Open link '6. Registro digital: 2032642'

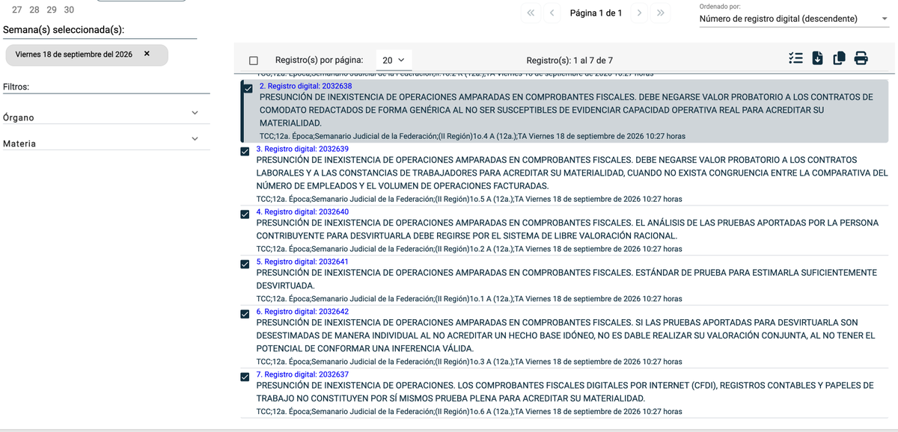pos(302,311)
